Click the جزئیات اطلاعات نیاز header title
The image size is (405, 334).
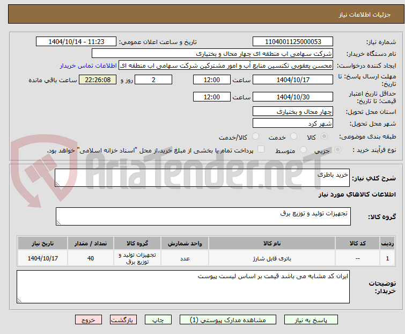pyautogui.click(x=365, y=14)
